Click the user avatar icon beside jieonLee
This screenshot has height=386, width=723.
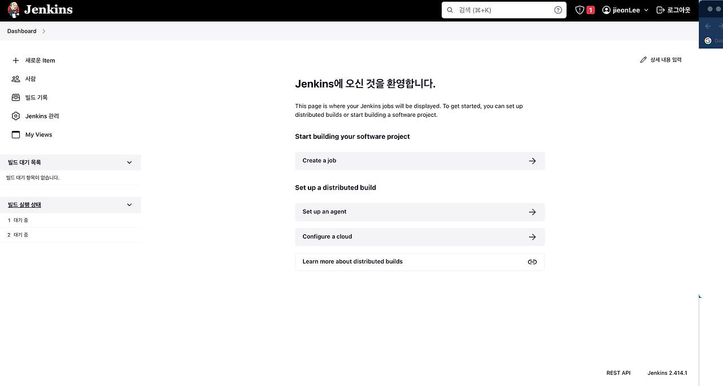[x=607, y=10]
